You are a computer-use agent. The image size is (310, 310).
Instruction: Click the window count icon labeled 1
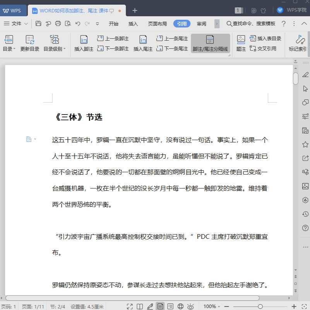[x=239, y=10]
